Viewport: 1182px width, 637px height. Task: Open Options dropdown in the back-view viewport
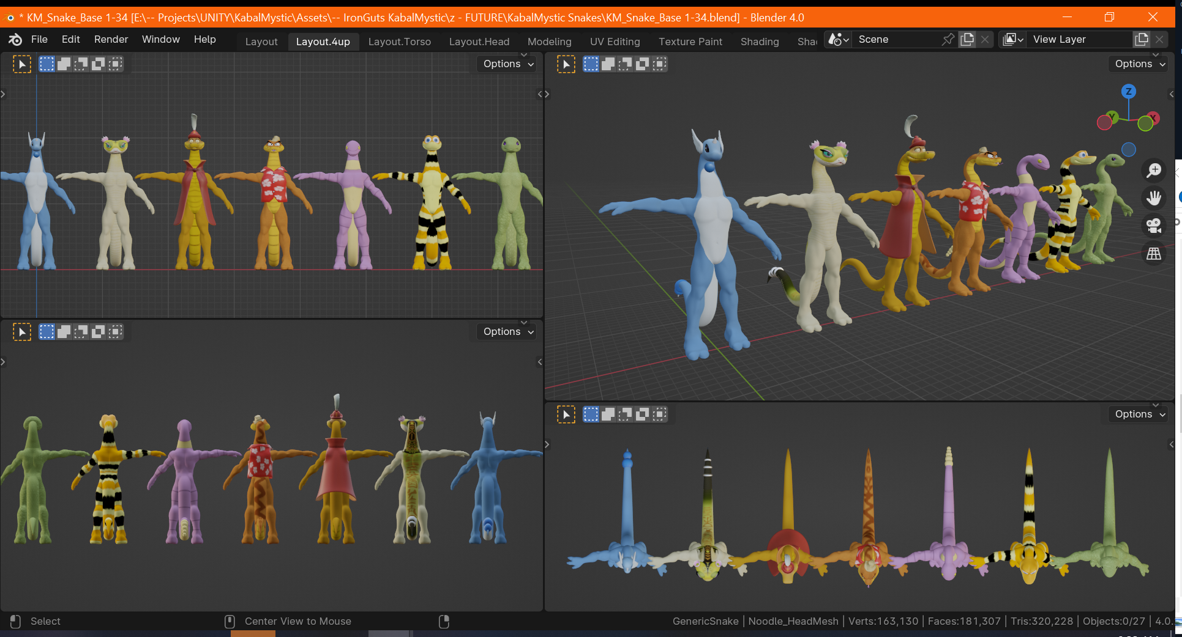point(508,331)
